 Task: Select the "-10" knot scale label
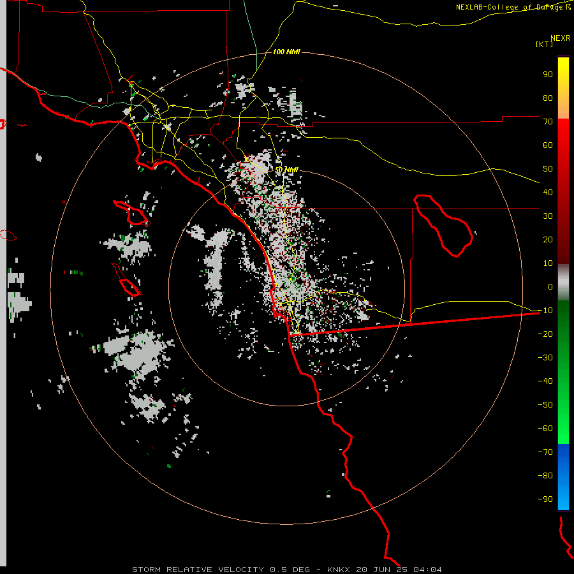click(545, 311)
